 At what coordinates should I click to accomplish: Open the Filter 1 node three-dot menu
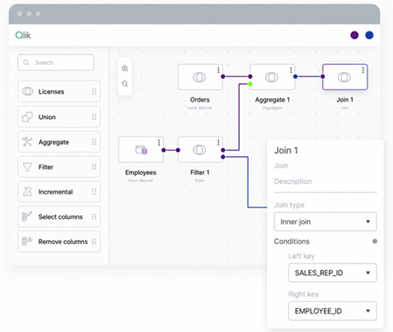pyautogui.click(x=218, y=143)
